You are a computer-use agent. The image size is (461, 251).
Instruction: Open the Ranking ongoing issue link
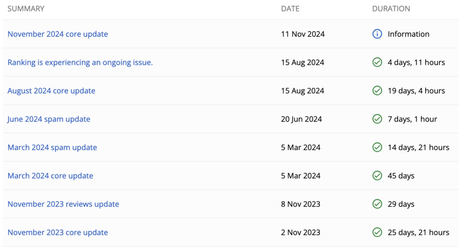(80, 63)
